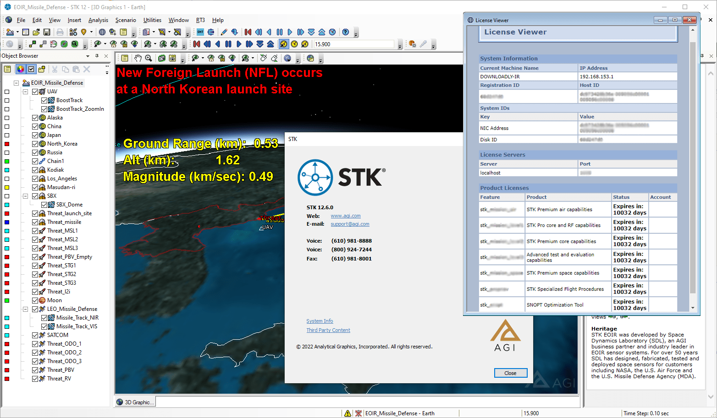Click the License Viewer scroll down arrow
Screen dimensions: 717x418
tap(693, 308)
